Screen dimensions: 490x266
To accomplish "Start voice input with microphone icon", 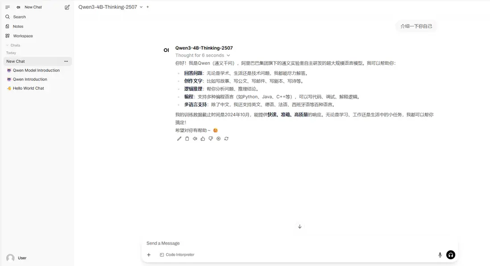I will point(440,255).
